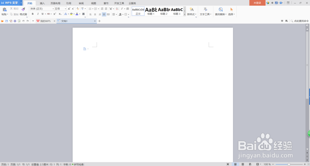Select justify alignment
Image resolution: width=310 pixels, height=166 pixels.
pyautogui.click(x=104, y=14)
